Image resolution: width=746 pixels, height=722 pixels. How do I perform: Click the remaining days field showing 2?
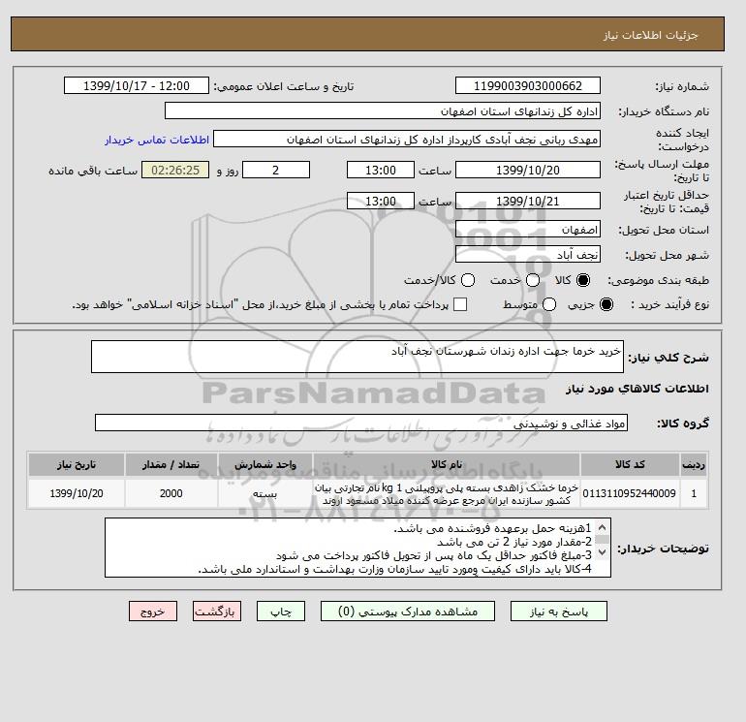276,170
